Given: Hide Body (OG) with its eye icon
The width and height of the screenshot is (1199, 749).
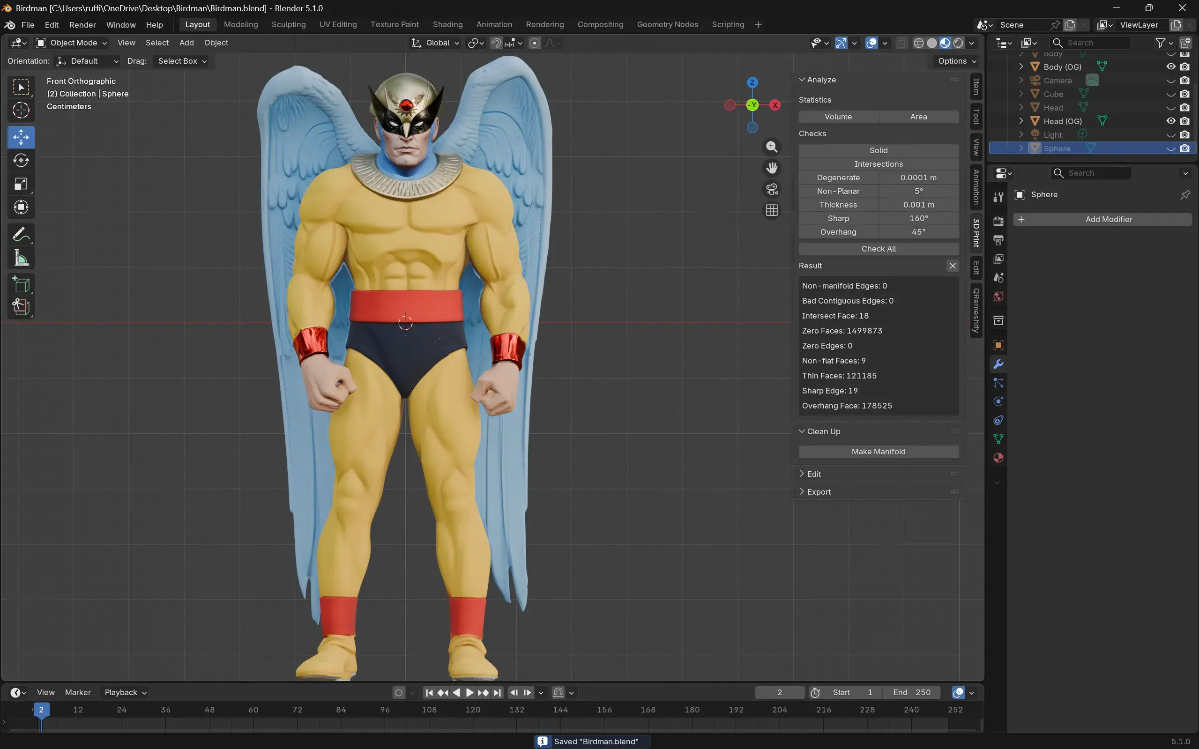Looking at the screenshot, I should coord(1170,67).
